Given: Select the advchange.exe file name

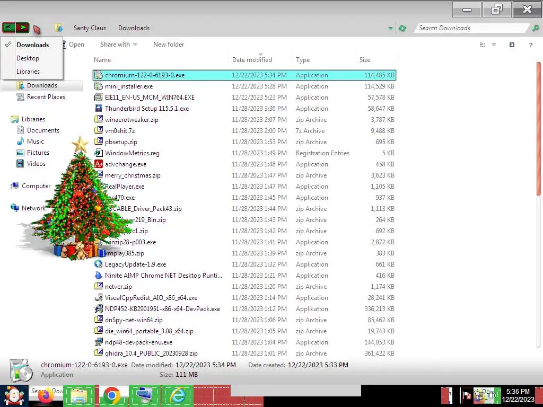Looking at the screenshot, I should click(x=126, y=164).
